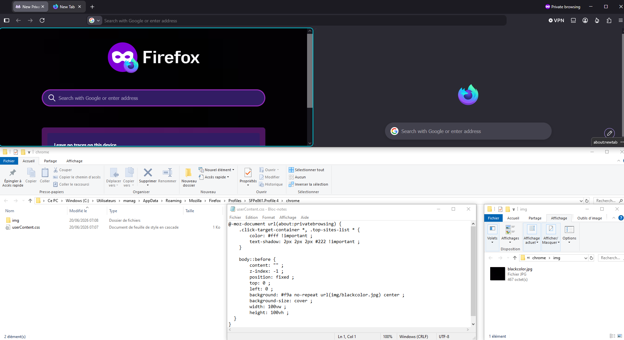This screenshot has height=340, width=624.
Task: Select userContent.css in the file list
Action: point(26,227)
